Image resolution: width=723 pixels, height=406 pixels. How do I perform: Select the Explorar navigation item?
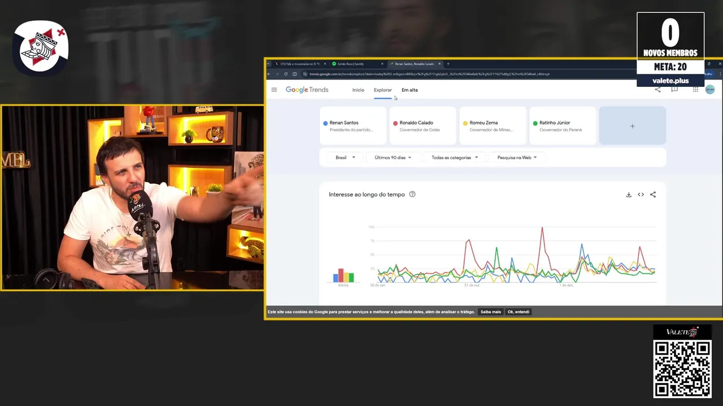[x=382, y=90]
